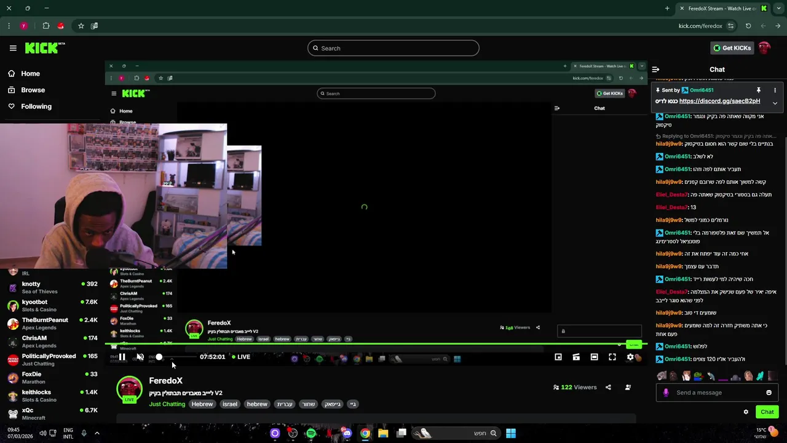The height and width of the screenshot is (443, 787).
Task: Open ChrisAM channel in sidebar
Action: tap(52, 341)
